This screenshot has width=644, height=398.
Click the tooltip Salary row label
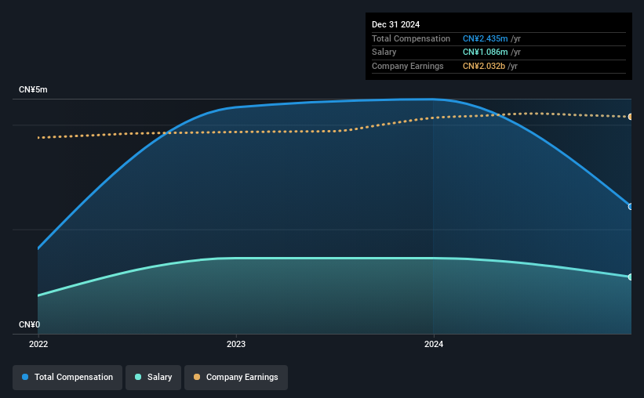384,52
